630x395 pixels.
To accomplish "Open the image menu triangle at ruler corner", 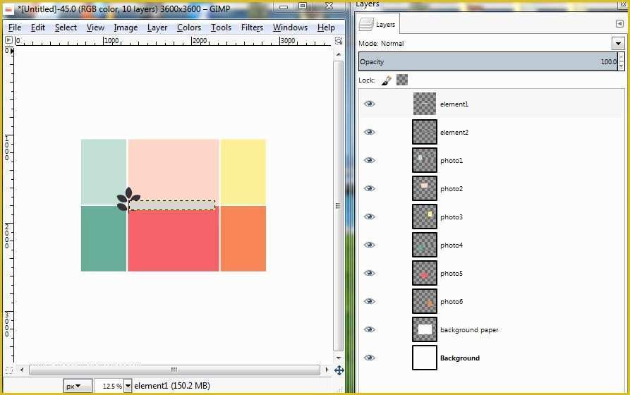I will tap(8, 40).
